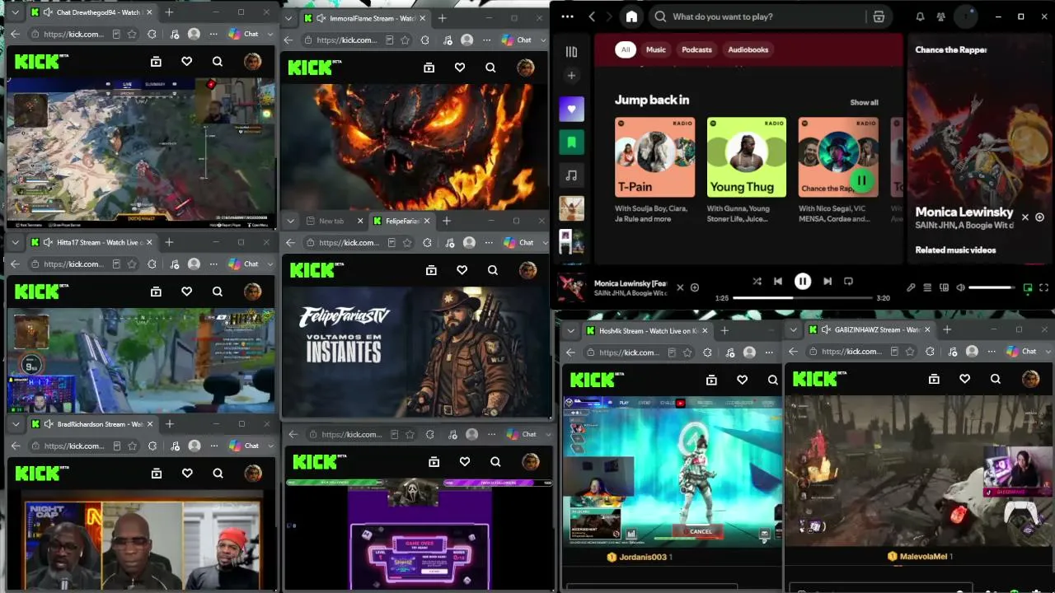The height and width of the screenshot is (593, 1055).
Task: Skip to next track in Spotify
Action: tap(828, 281)
